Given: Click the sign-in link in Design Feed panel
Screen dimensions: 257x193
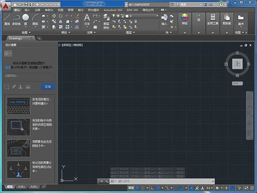Looking at the screenshot, I should (x=8, y=67).
